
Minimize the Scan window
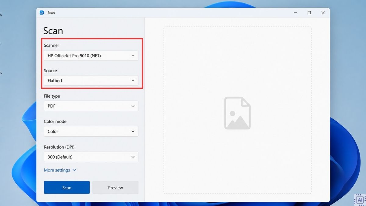[x=296, y=13]
